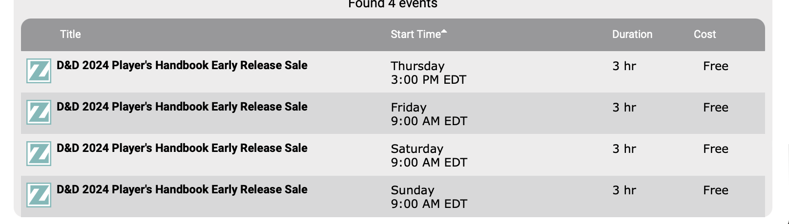Click the Z icon in the Friday event row
The image size is (789, 224).
coord(39,112)
